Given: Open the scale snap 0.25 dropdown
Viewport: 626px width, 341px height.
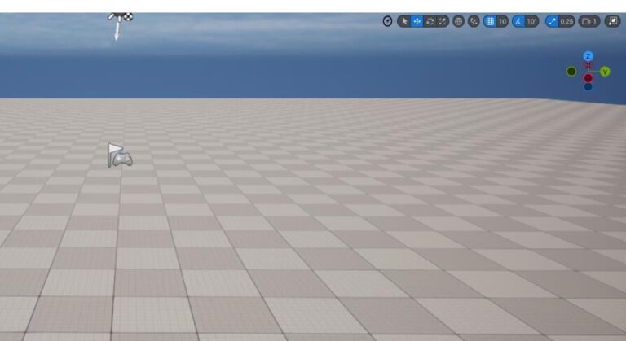Looking at the screenshot, I should click(x=566, y=21).
